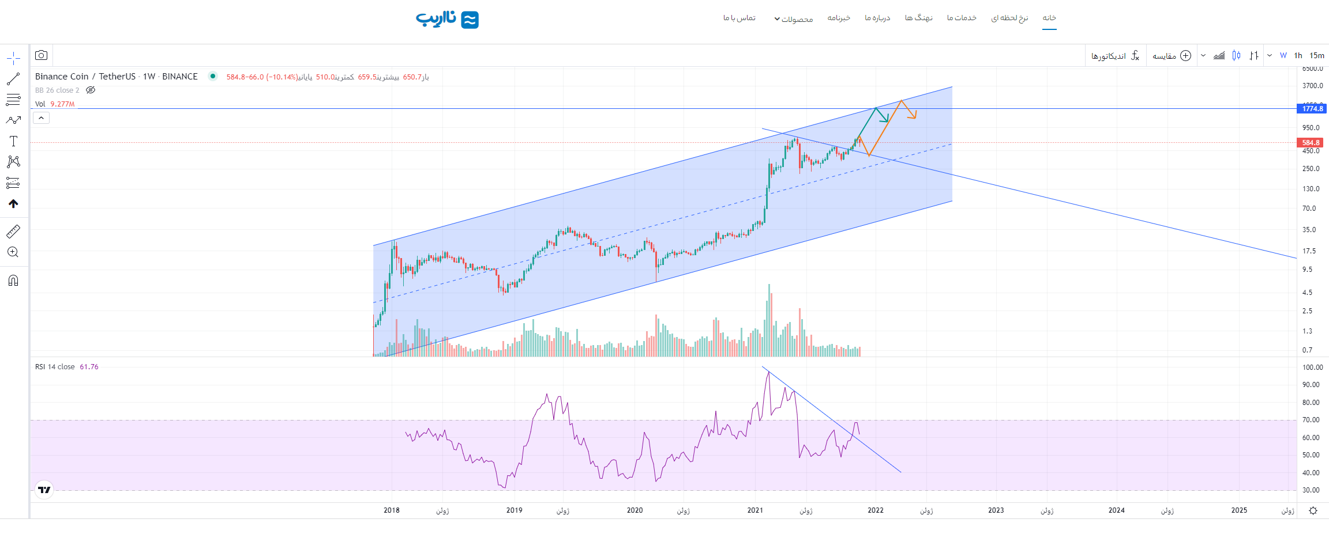Screen dimensions: 1329x534
Task: Click the TradingView logo badge
Action: (x=44, y=490)
